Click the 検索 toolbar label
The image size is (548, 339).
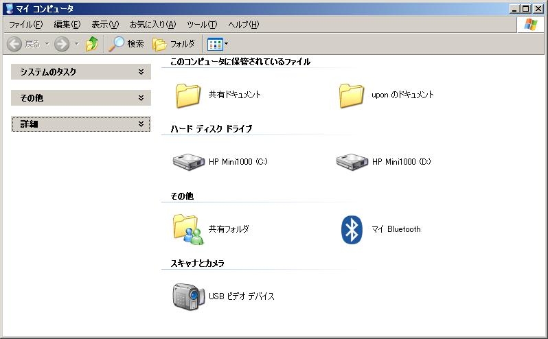(x=135, y=44)
